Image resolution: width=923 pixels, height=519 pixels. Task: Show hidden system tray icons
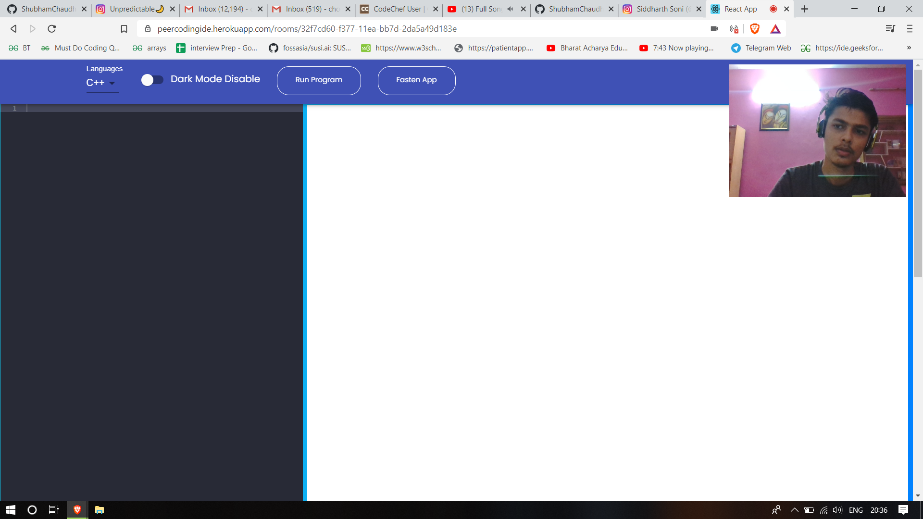pyautogui.click(x=794, y=510)
